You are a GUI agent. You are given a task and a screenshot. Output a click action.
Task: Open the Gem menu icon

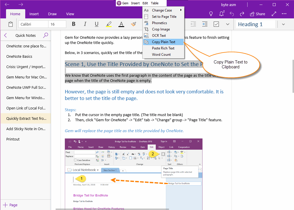[x=119, y=3]
